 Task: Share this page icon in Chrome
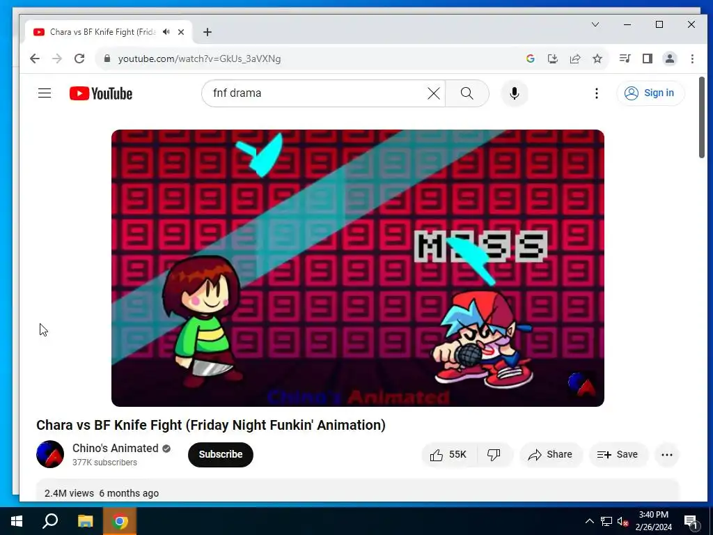[575, 59]
